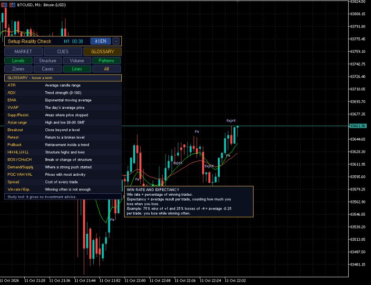The image size is (371, 285).
Task: Click the Win rate / Exp. glossary term
Action: click(x=19, y=190)
